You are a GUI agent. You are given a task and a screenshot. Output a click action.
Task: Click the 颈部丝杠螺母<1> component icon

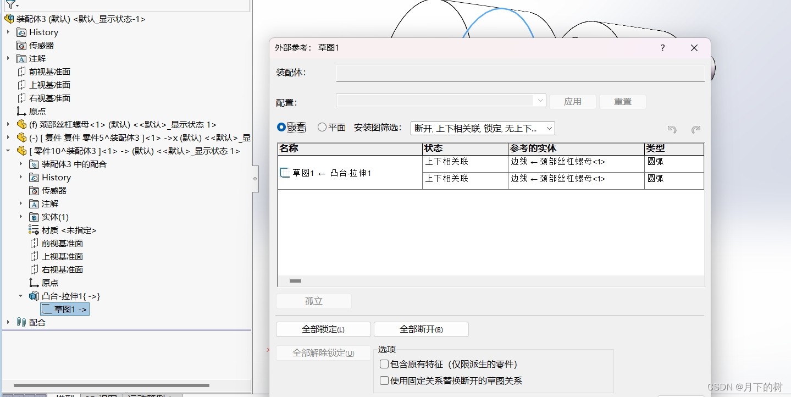(21, 124)
